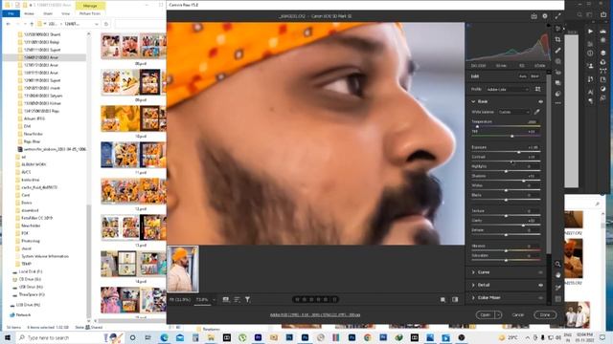Screen dimensions: 613x344
Task: Select the Healing brush tool in Camera Raw
Action: point(557,51)
